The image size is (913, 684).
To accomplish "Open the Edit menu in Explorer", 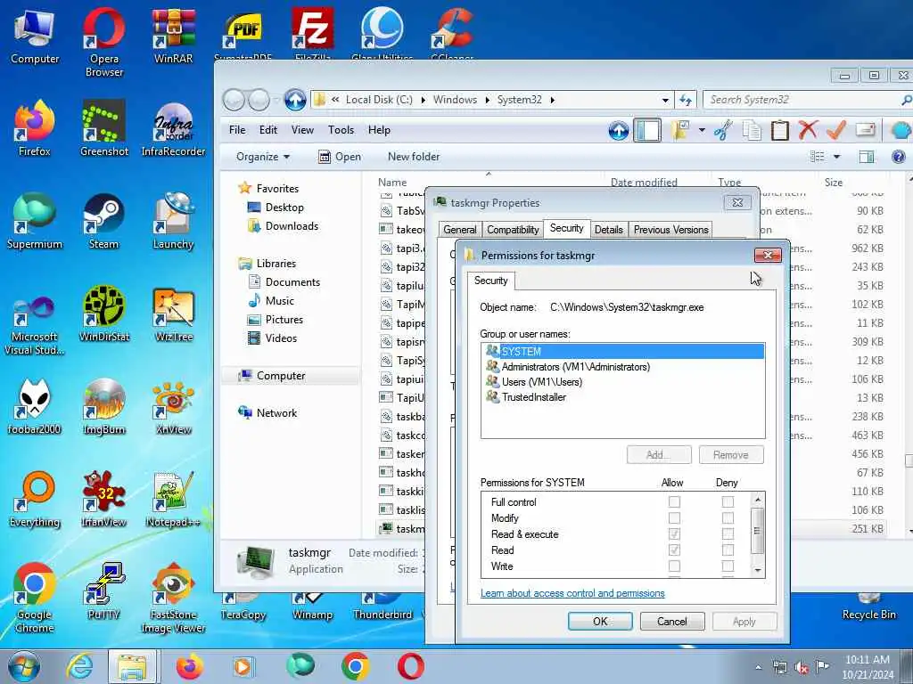I will [x=267, y=130].
